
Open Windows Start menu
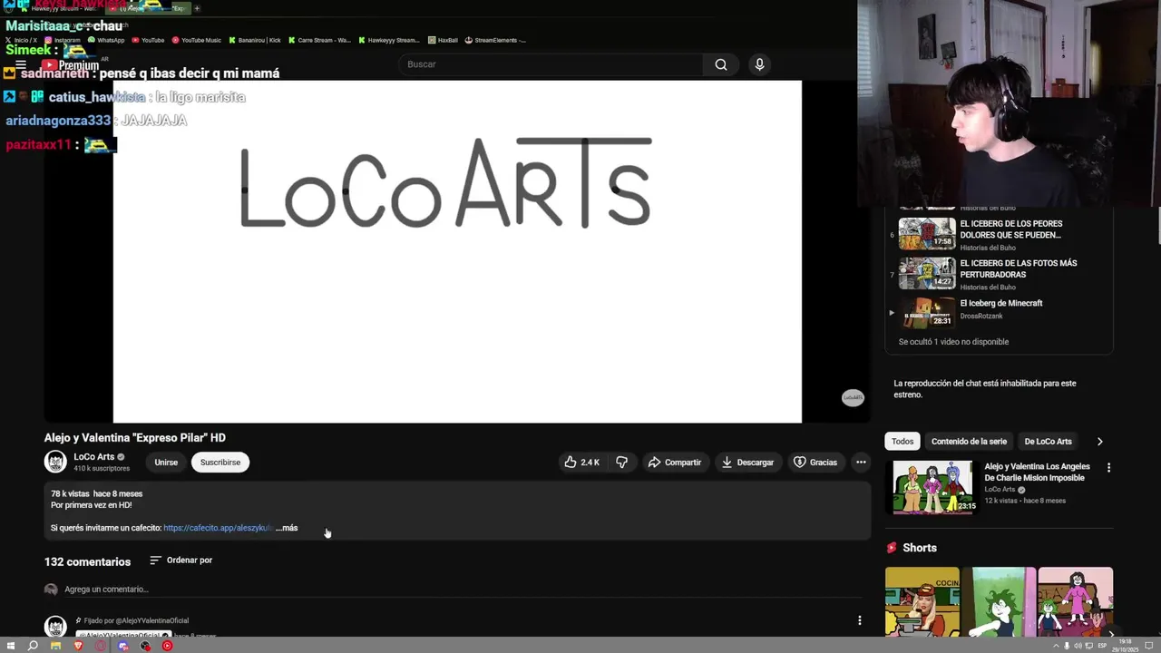11,646
